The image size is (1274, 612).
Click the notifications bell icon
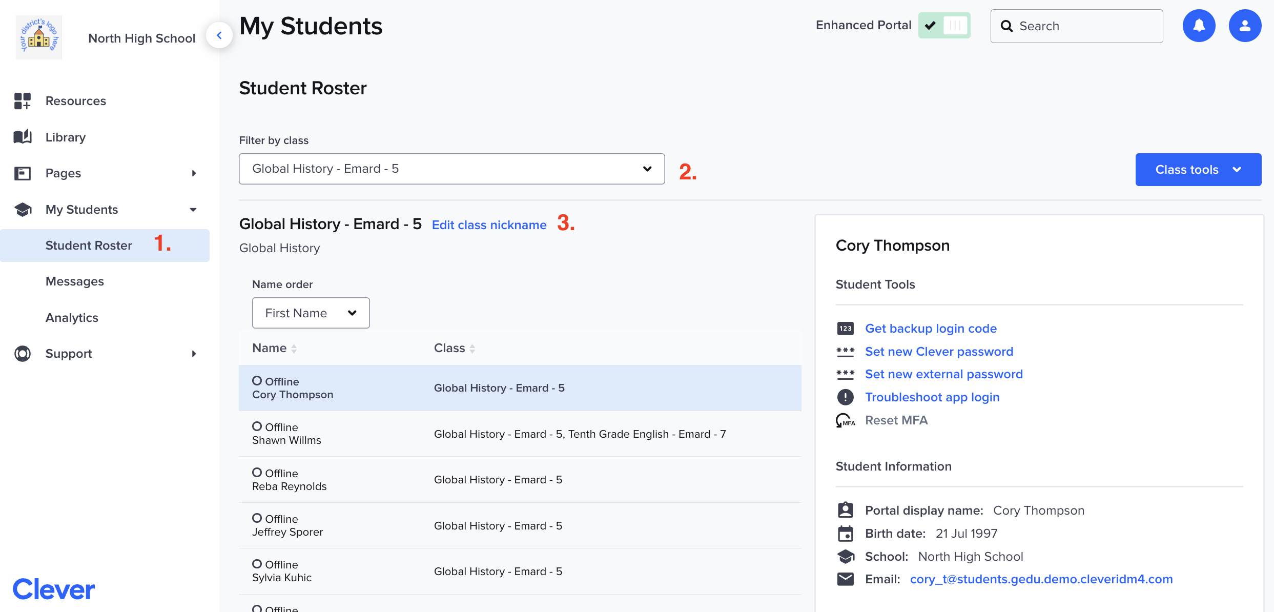point(1199,26)
